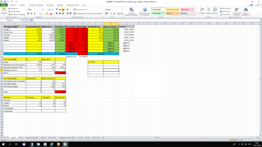Click the AutoSum sigma icon
This screenshot has width=262, height=147.
(x=221, y=9)
